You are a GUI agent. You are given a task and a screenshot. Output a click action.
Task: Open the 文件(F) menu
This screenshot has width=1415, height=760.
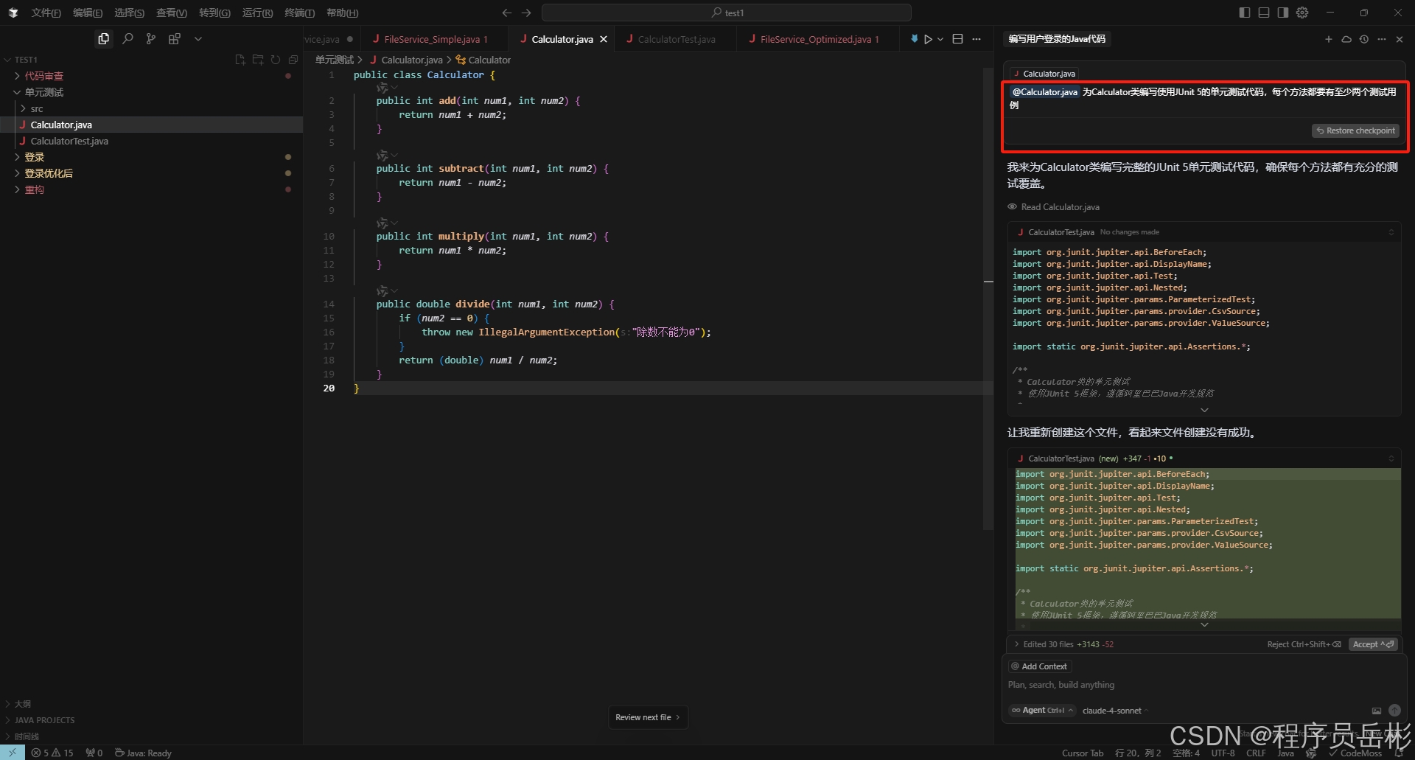46,13
